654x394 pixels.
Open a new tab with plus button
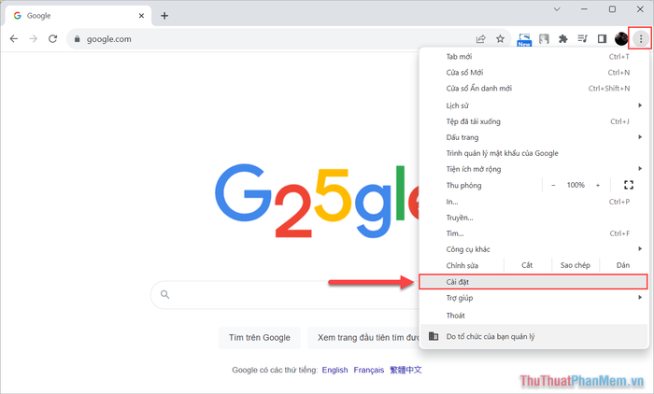164,16
